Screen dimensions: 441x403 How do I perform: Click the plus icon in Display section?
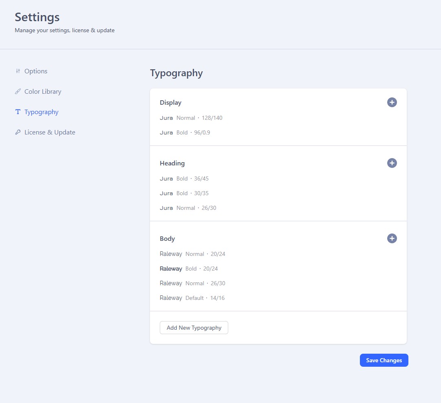tap(392, 102)
